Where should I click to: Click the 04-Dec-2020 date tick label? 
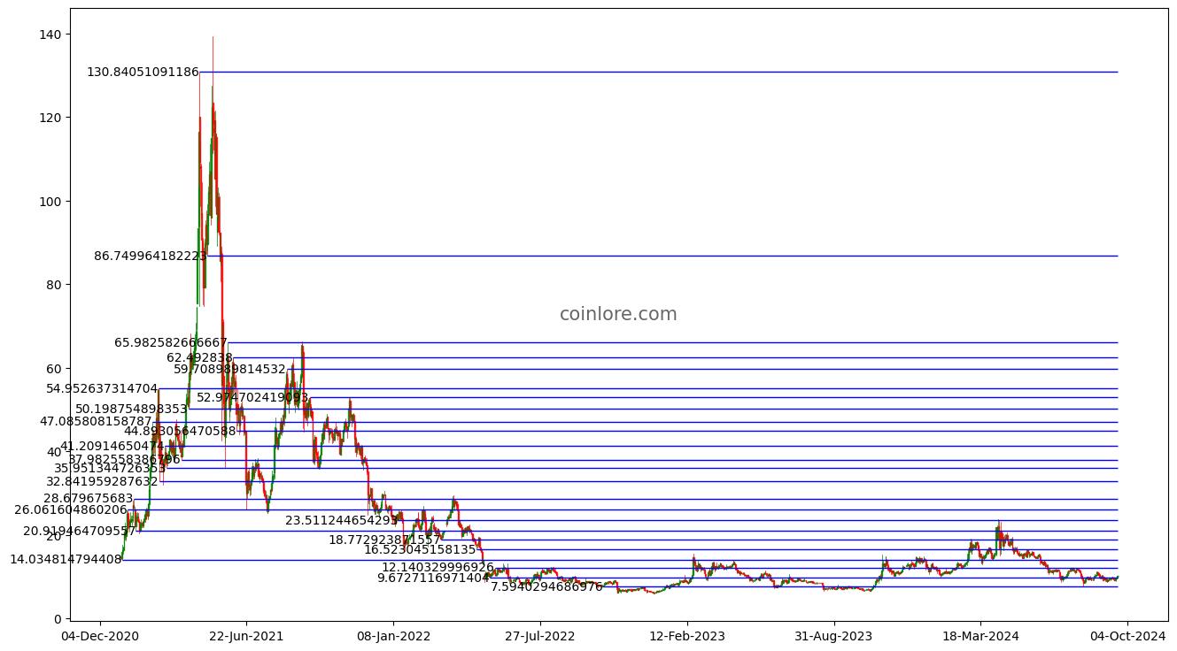tap(99, 635)
